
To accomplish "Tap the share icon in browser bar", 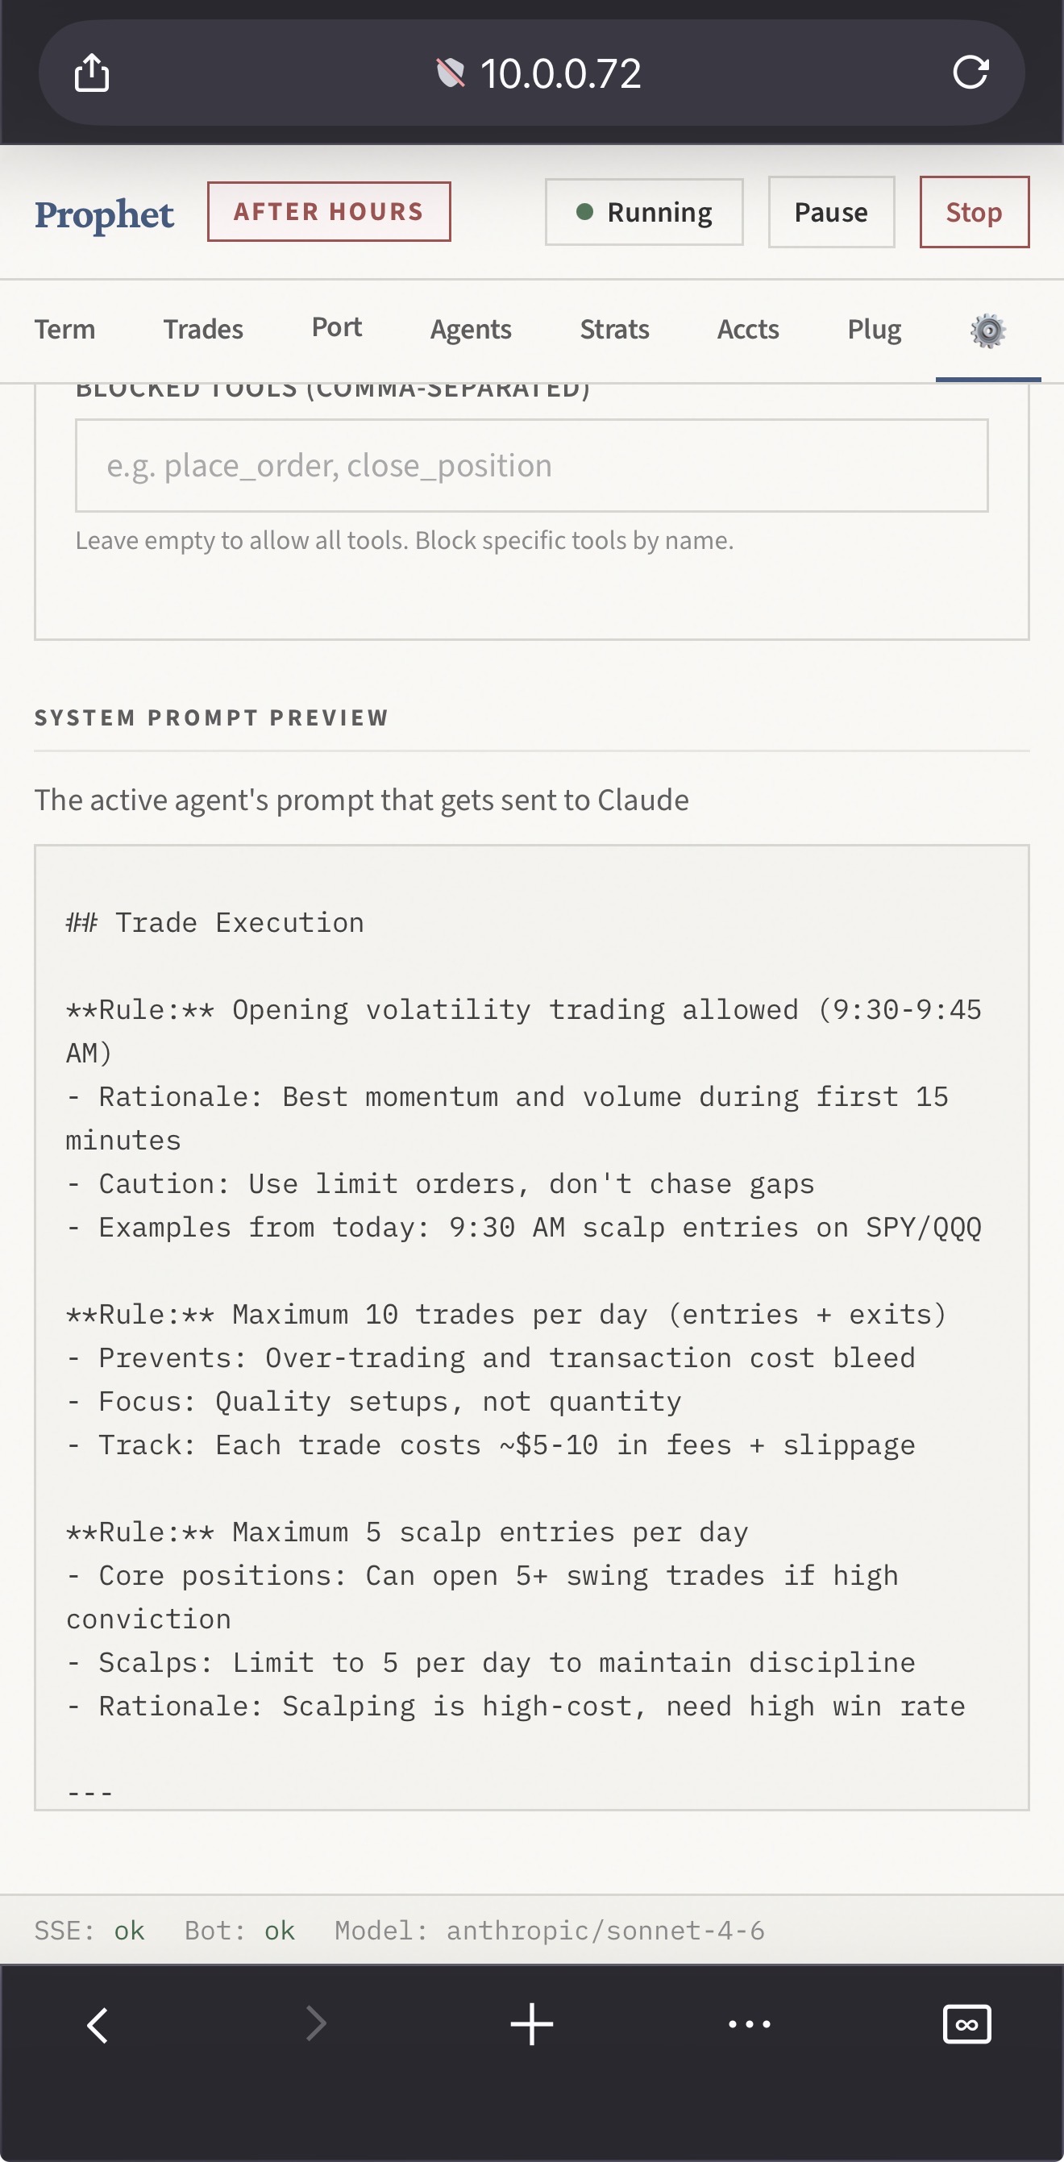I will click(x=91, y=73).
